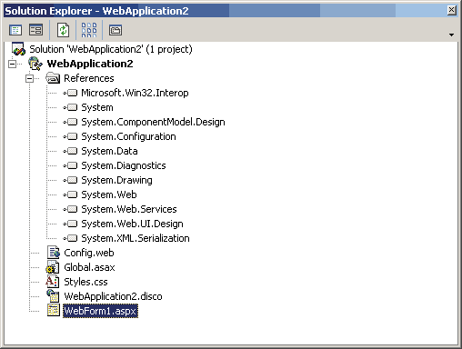This screenshot has height=349, width=462.
Task: Click the System.Drawing reference icon
Action: point(70,180)
